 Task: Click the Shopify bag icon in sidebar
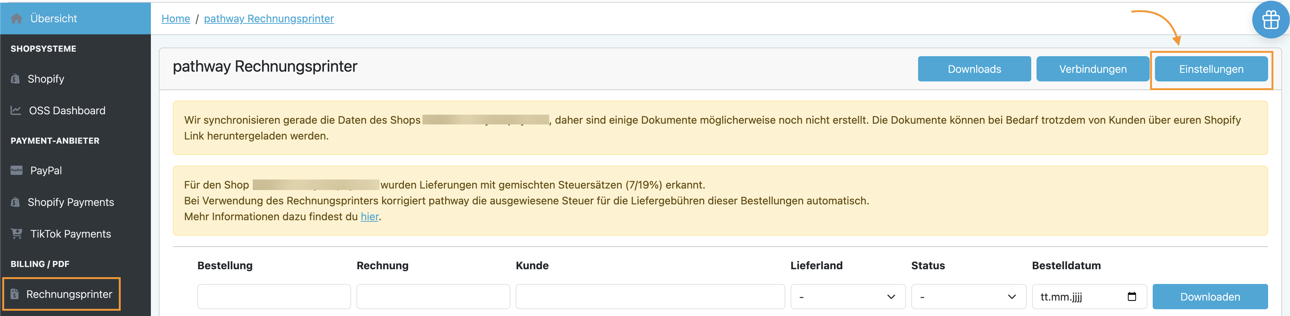point(15,79)
